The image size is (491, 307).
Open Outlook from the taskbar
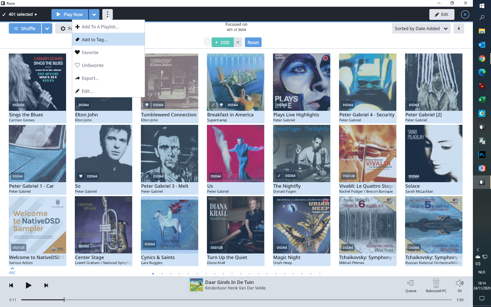[x=482, y=45]
